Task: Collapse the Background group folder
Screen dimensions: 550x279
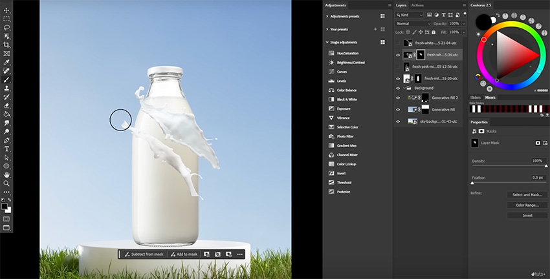Action: click(404, 88)
